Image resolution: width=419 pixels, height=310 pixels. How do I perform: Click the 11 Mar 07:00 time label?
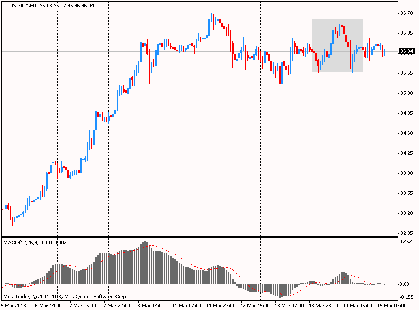(x=186, y=305)
